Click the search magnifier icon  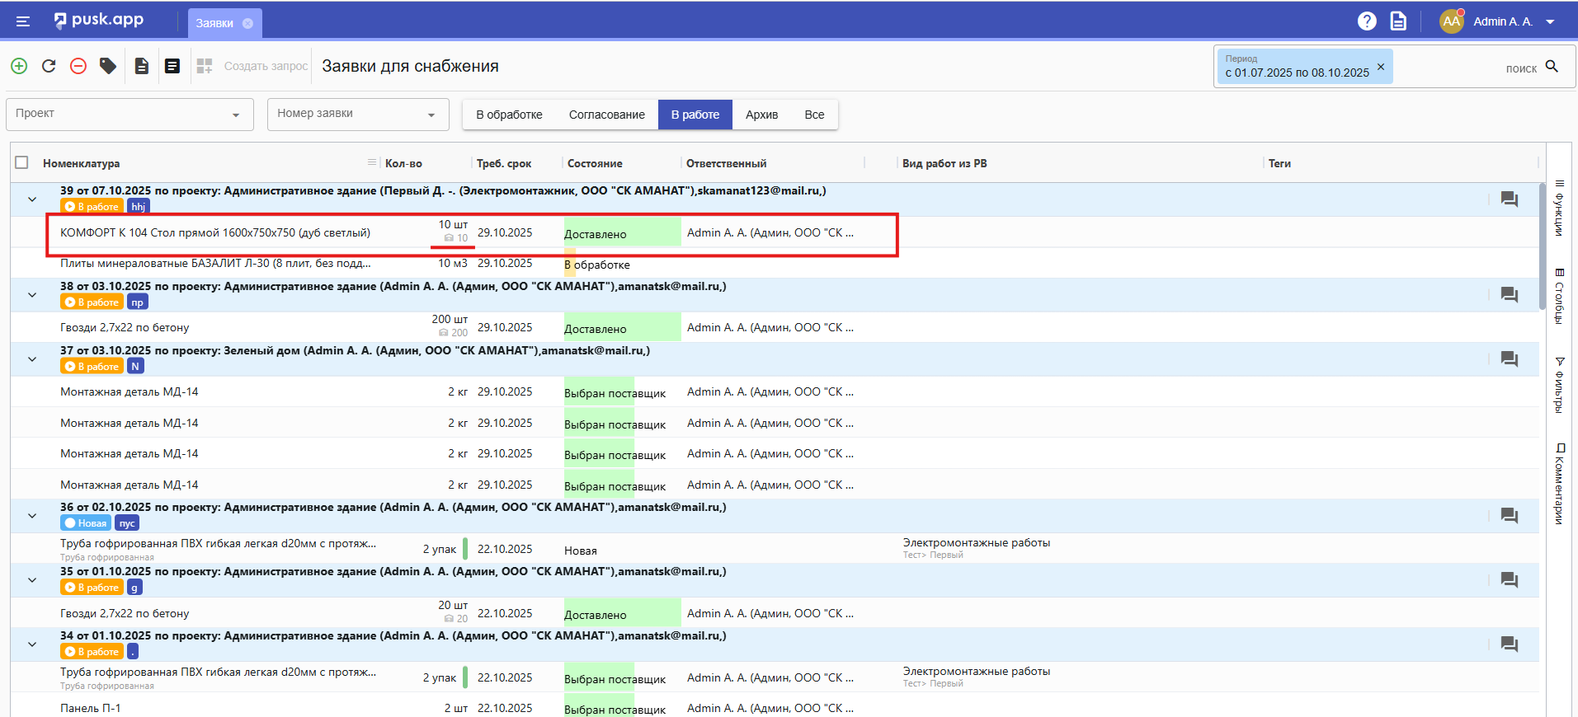(x=1552, y=67)
